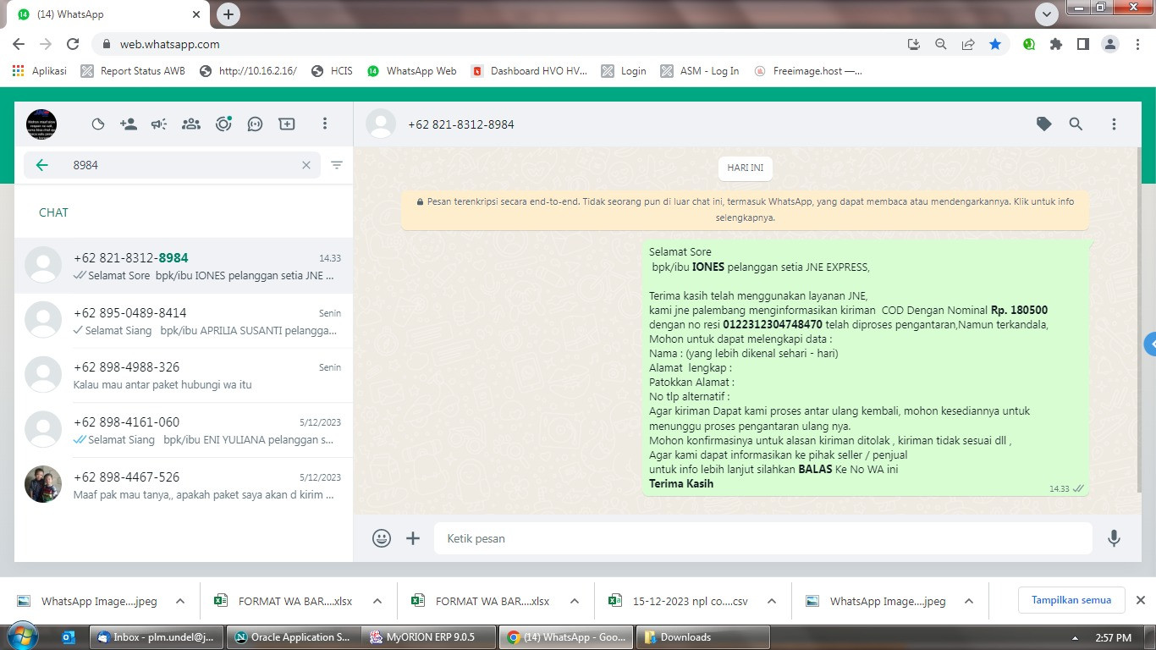Image resolution: width=1156 pixels, height=650 pixels.
Task: Start a new chat with plus icon
Action: click(x=287, y=124)
